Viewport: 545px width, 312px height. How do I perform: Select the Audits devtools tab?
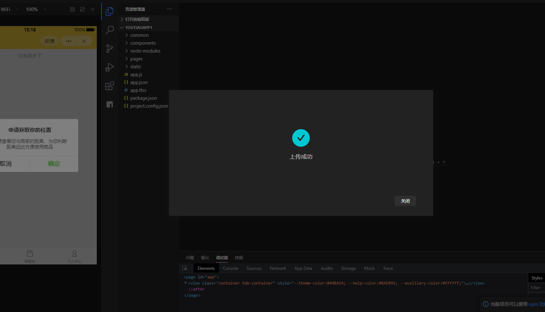tap(327, 268)
